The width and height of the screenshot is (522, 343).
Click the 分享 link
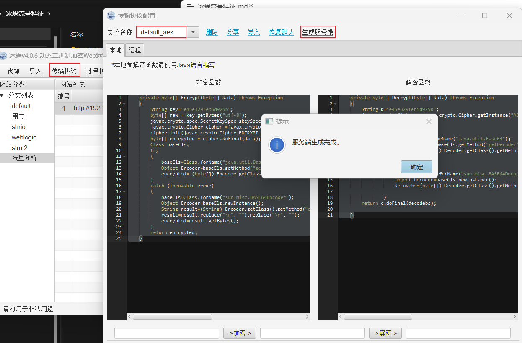click(x=233, y=32)
